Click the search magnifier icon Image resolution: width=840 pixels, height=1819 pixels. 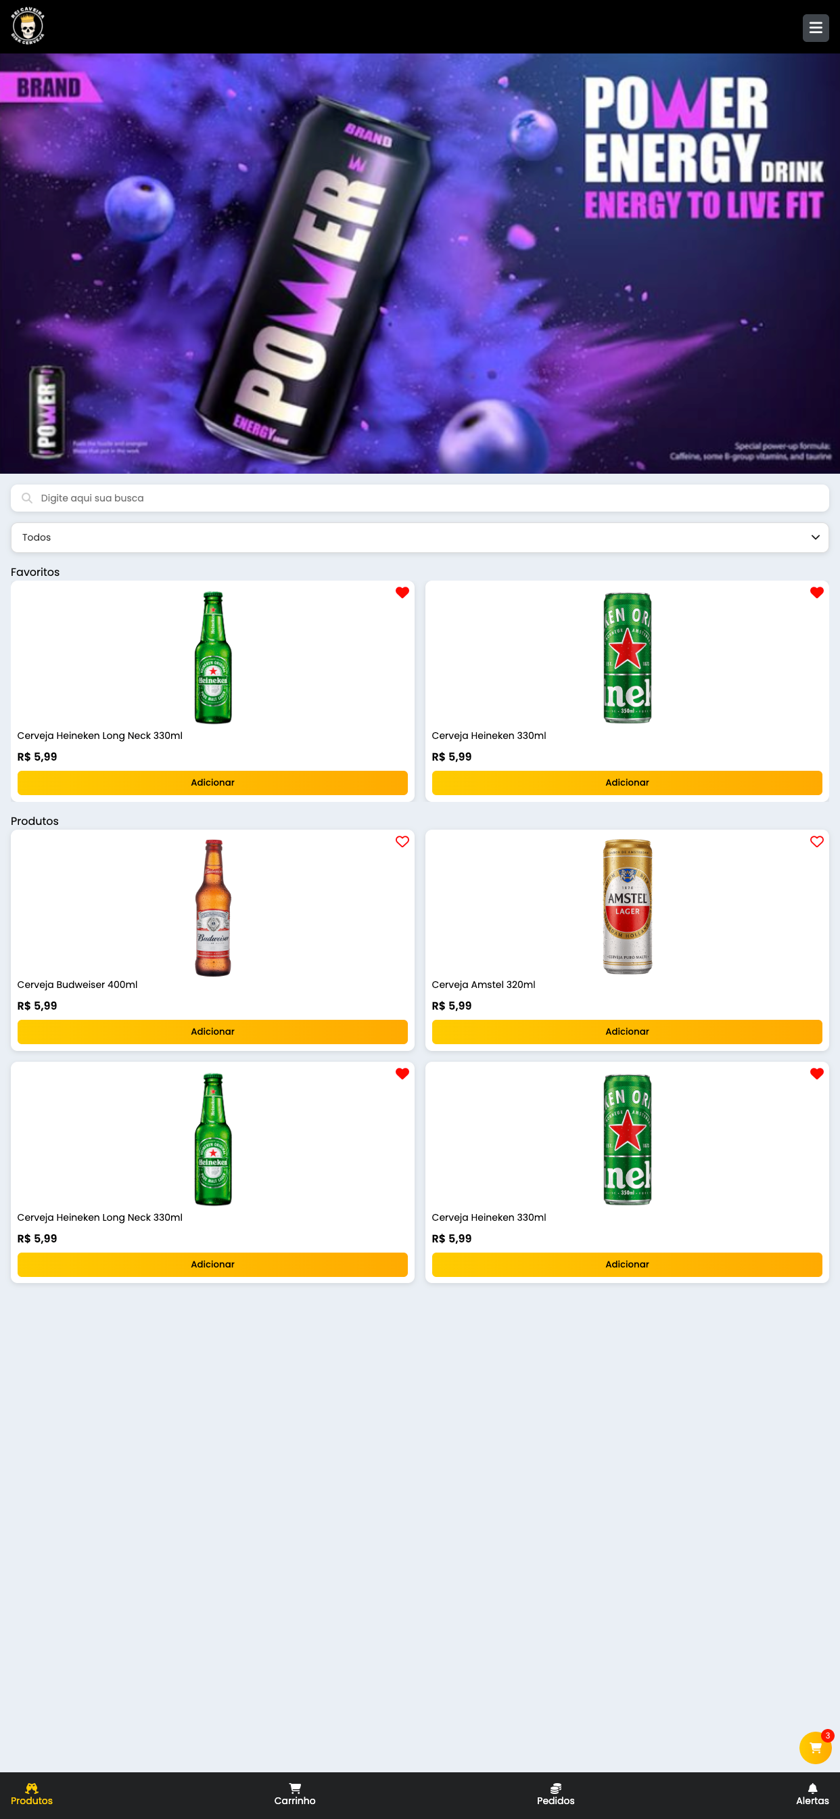click(27, 498)
